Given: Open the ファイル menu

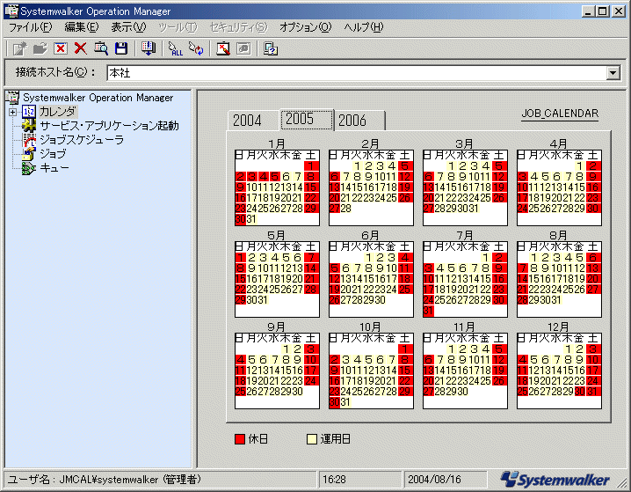Looking at the screenshot, I should coord(31,27).
